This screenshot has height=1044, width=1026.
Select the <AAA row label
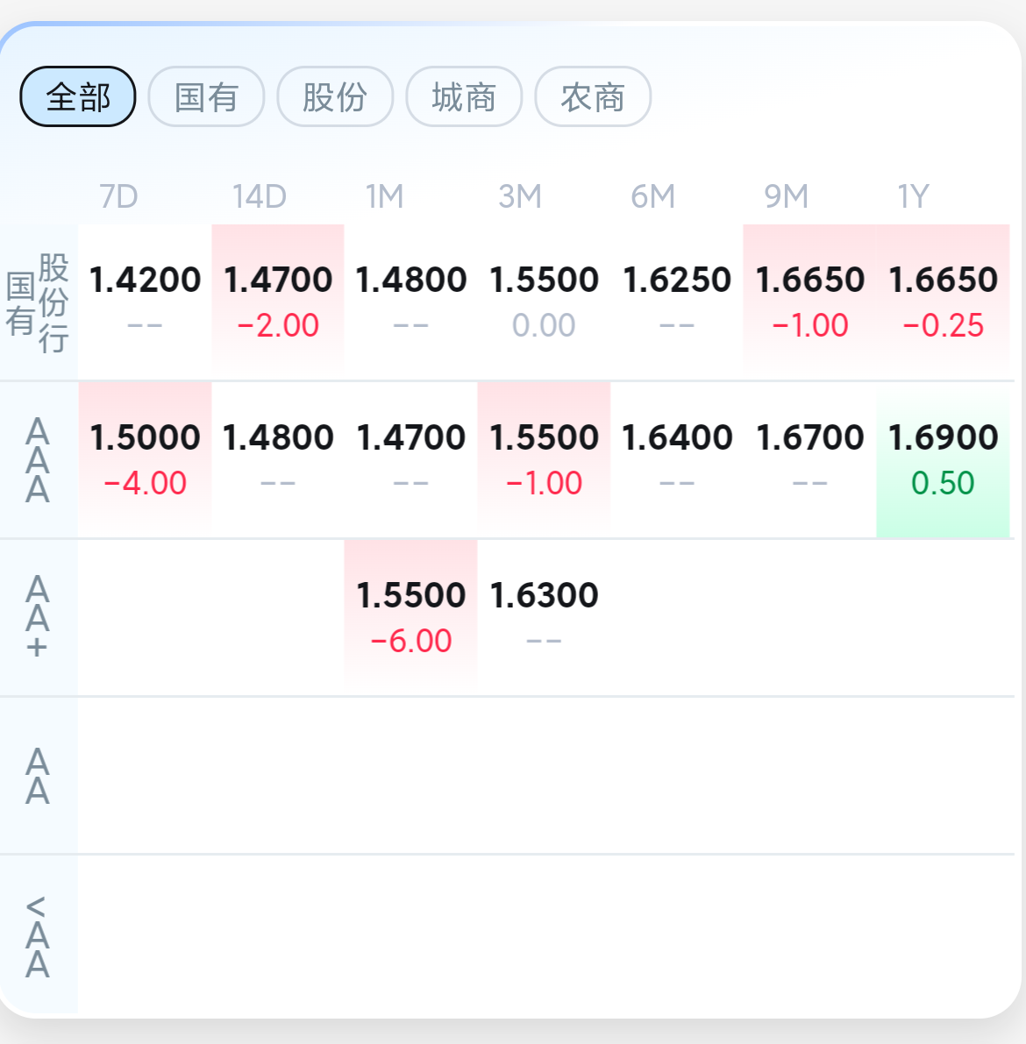(x=38, y=935)
